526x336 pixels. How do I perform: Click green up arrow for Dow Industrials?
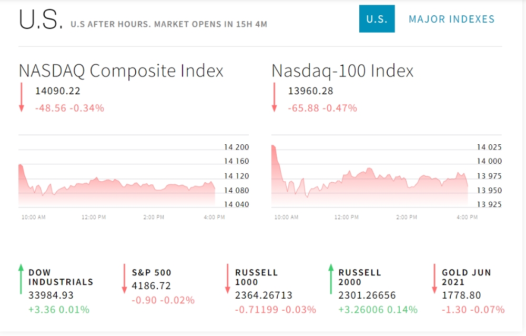point(21,279)
